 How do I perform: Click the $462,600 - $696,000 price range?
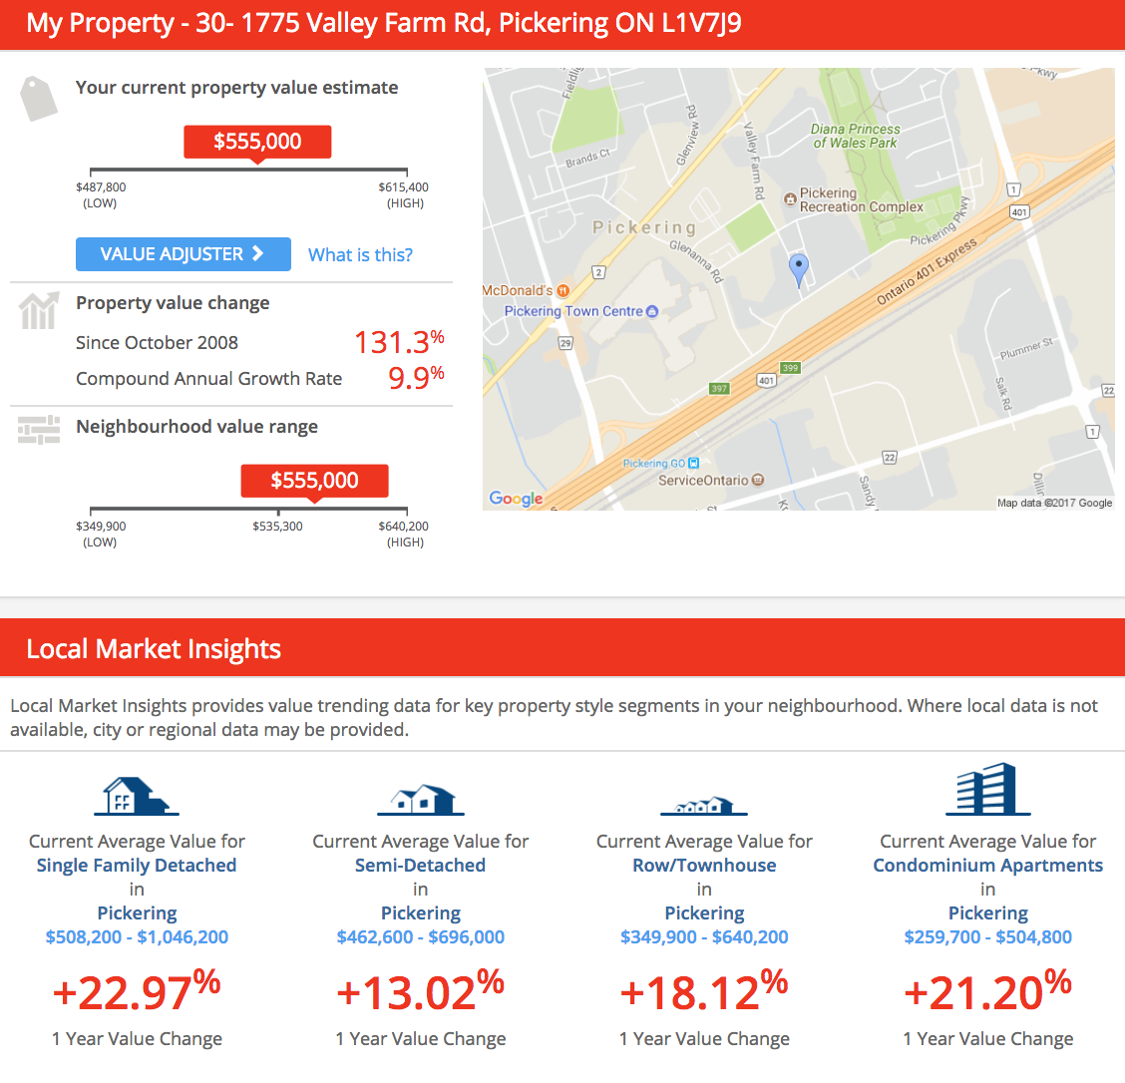[421, 936]
